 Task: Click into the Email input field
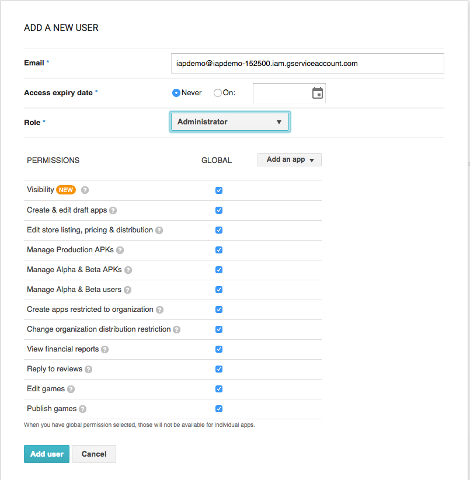tap(307, 63)
